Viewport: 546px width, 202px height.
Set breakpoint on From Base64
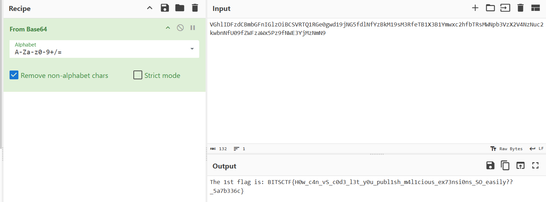pos(192,28)
